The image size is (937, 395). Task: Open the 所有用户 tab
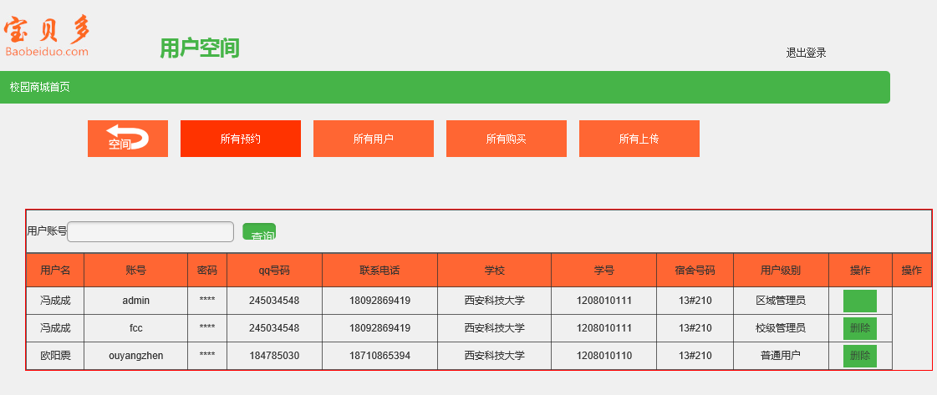pos(374,139)
